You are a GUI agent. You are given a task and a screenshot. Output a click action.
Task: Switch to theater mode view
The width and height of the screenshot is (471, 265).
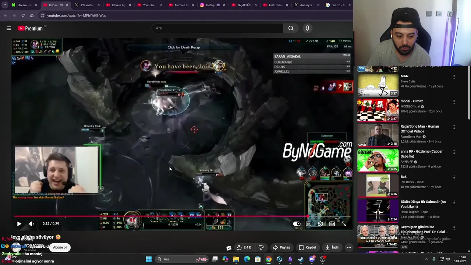[332, 224]
